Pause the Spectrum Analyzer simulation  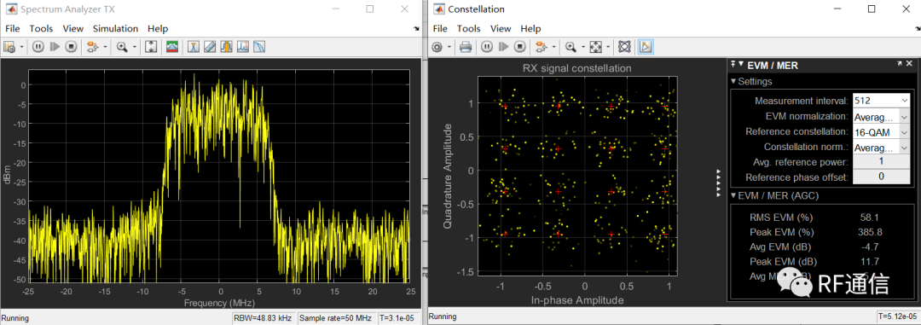pos(38,47)
